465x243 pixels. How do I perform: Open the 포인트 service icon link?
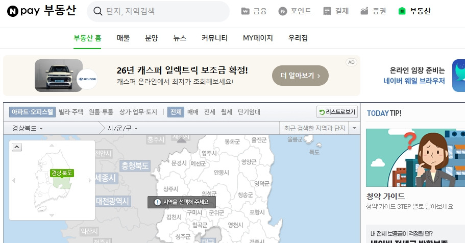click(295, 11)
